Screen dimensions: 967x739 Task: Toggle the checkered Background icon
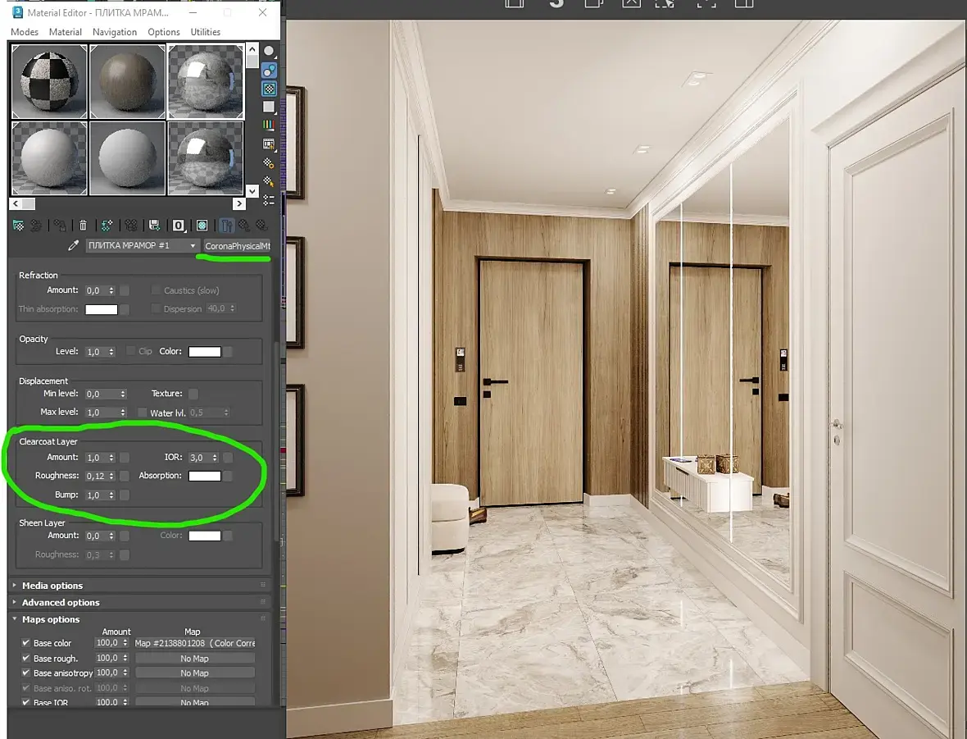click(269, 89)
